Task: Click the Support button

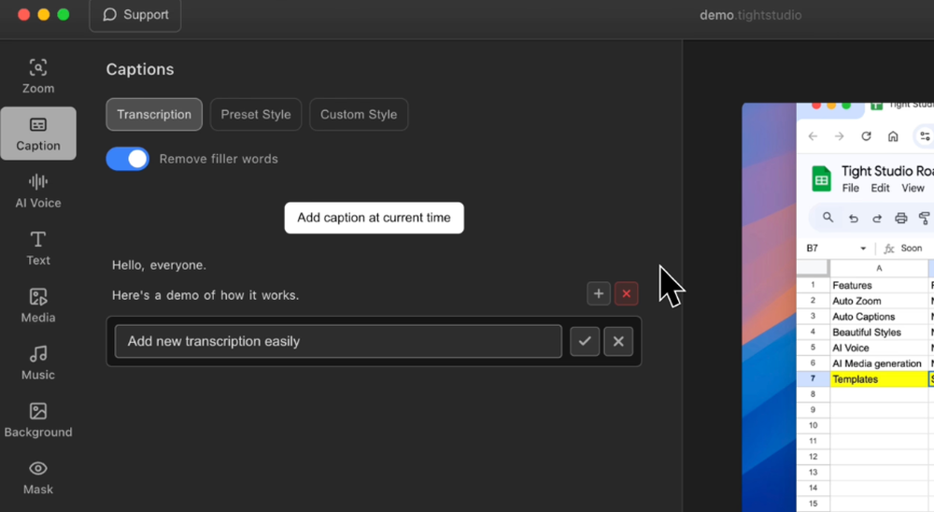Action: pyautogui.click(x=135, y=15)
